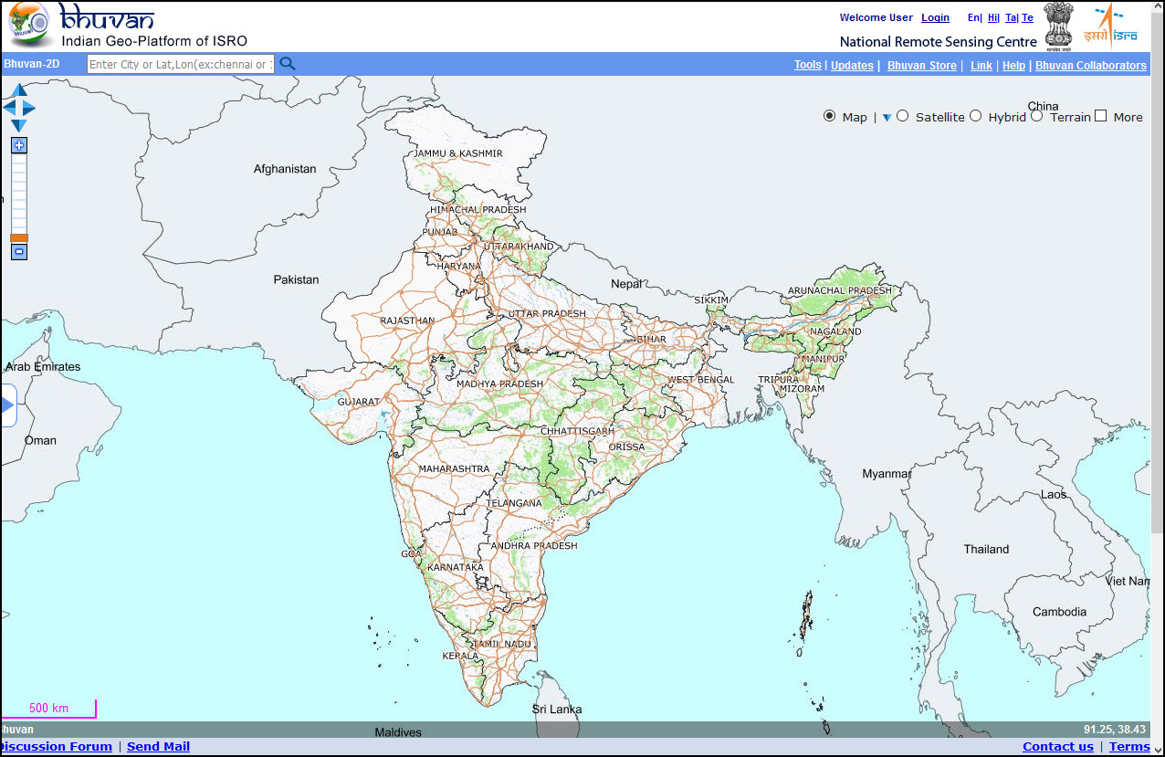Click the coordinates readout 91.25, 38.43
Screen dimensions: 1165x757
[1114, 730]
